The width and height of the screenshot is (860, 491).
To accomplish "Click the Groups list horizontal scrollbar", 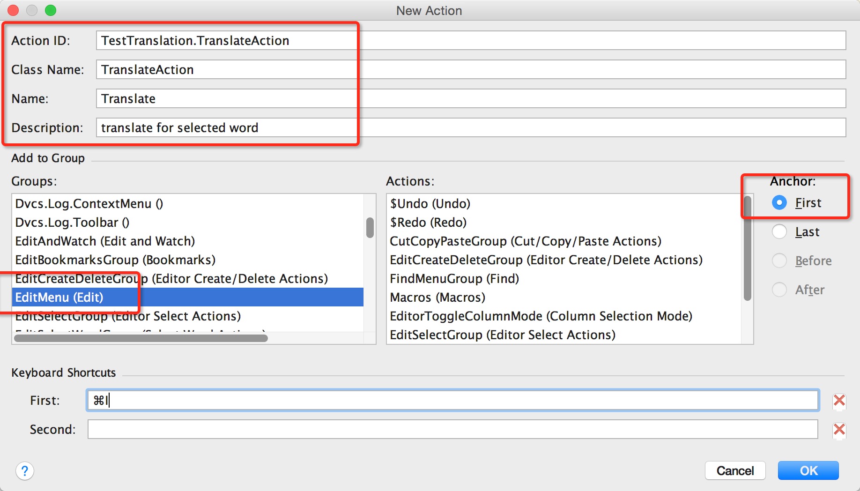I will (141, 338).
